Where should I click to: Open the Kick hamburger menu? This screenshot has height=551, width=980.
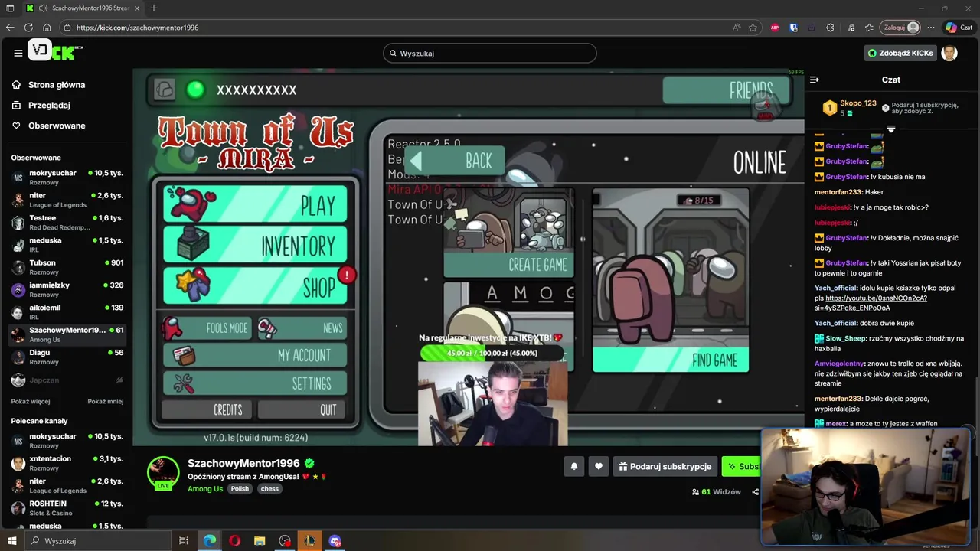pos(18,53)
